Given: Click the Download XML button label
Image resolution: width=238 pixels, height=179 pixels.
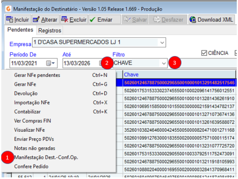Looking at the screenshot, I should point(215,20).
